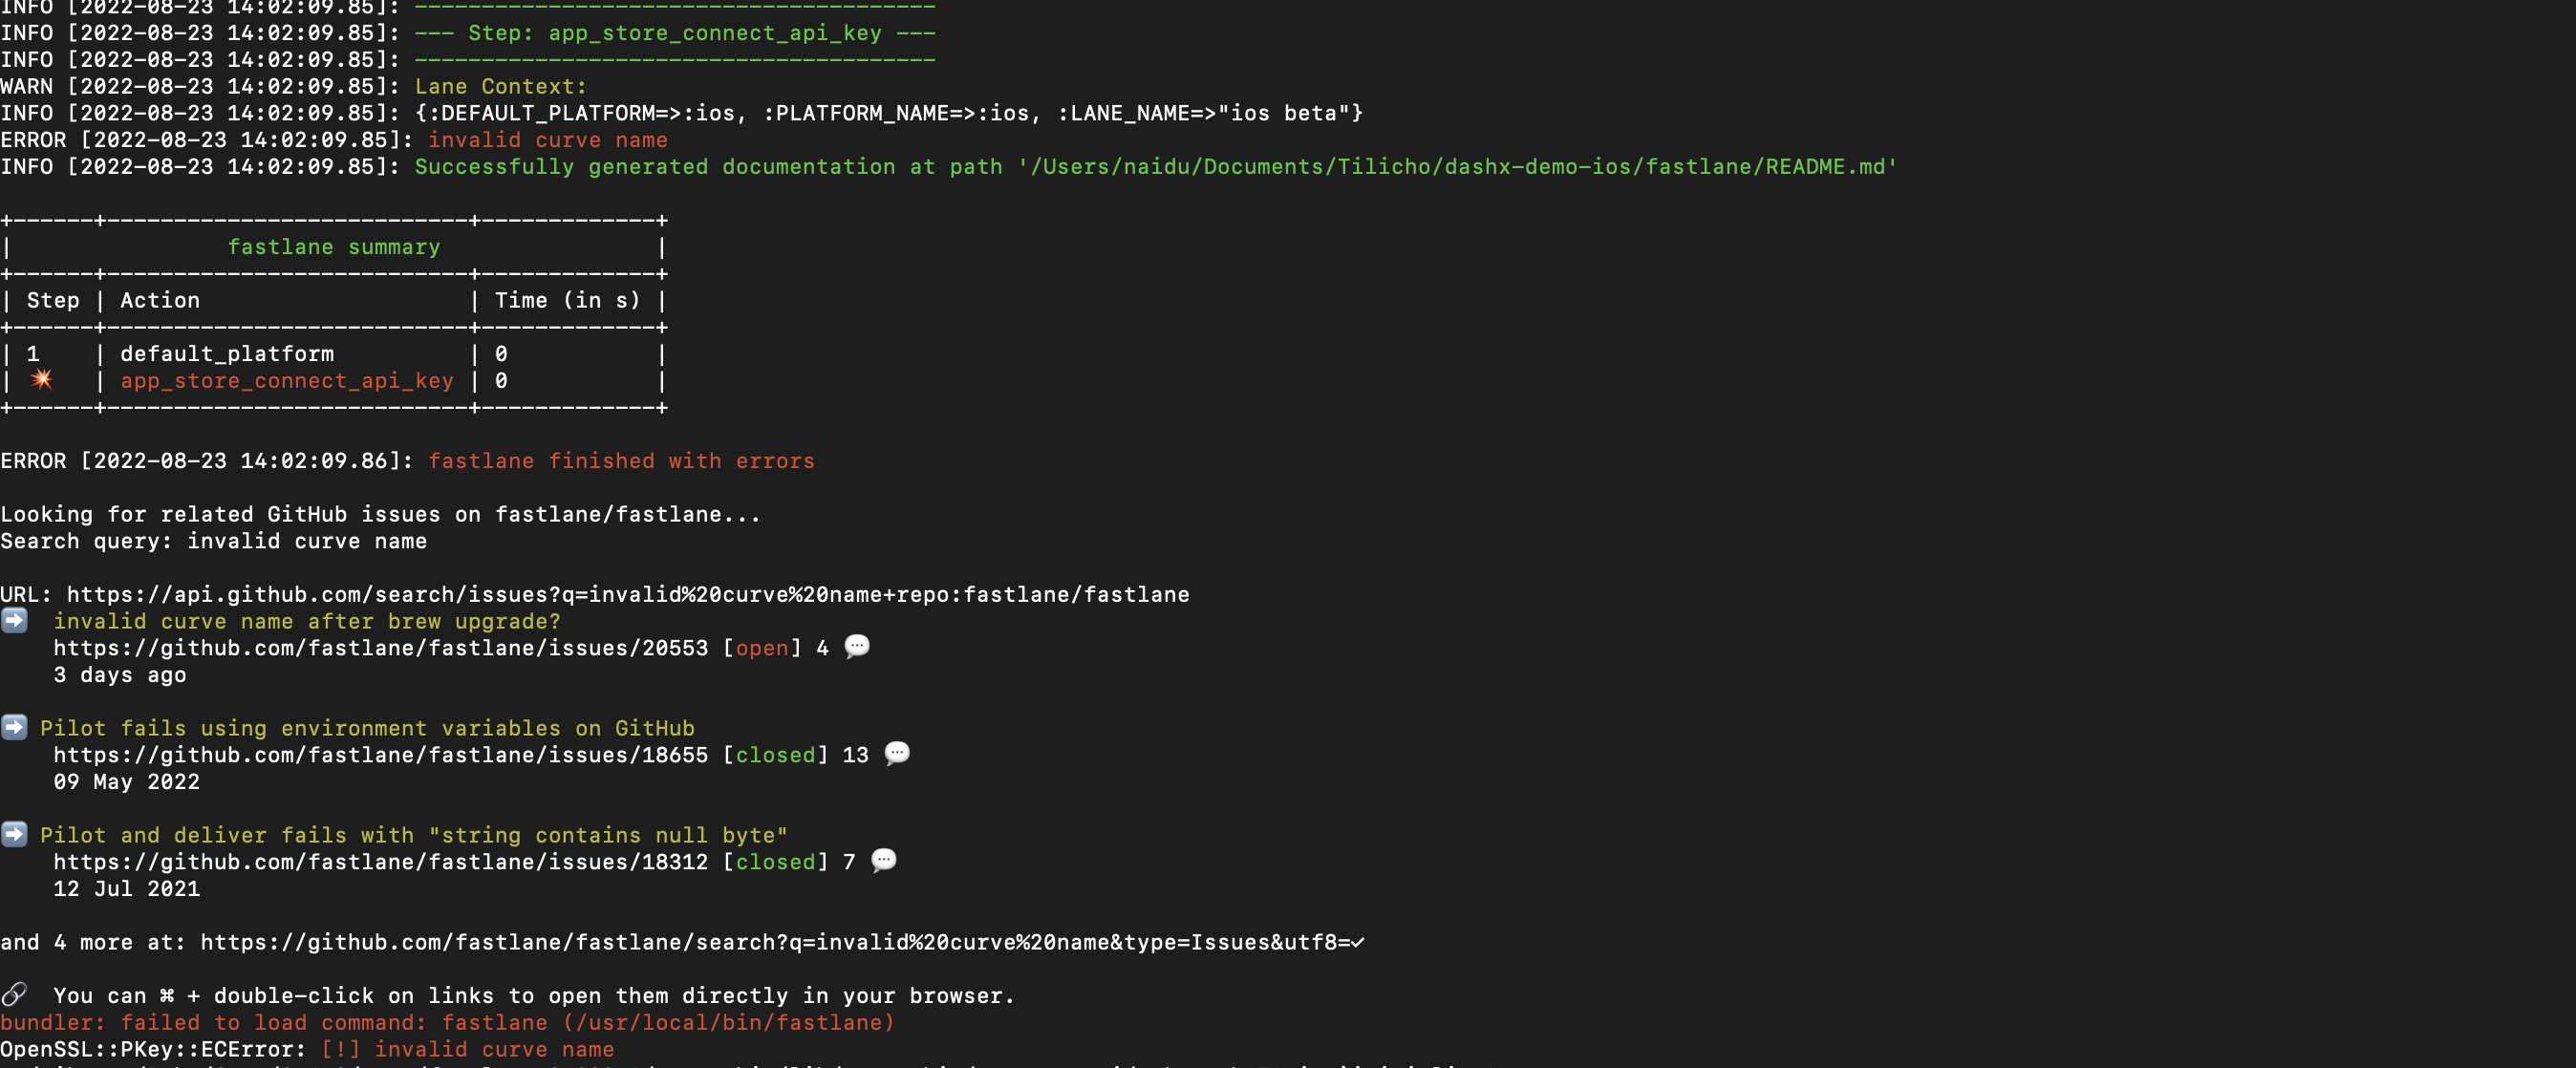The width and height of the screenshot is (2576, 1068).
Task: Click the arrow icon beside the null byte issue
Action: tap(14, 835)
